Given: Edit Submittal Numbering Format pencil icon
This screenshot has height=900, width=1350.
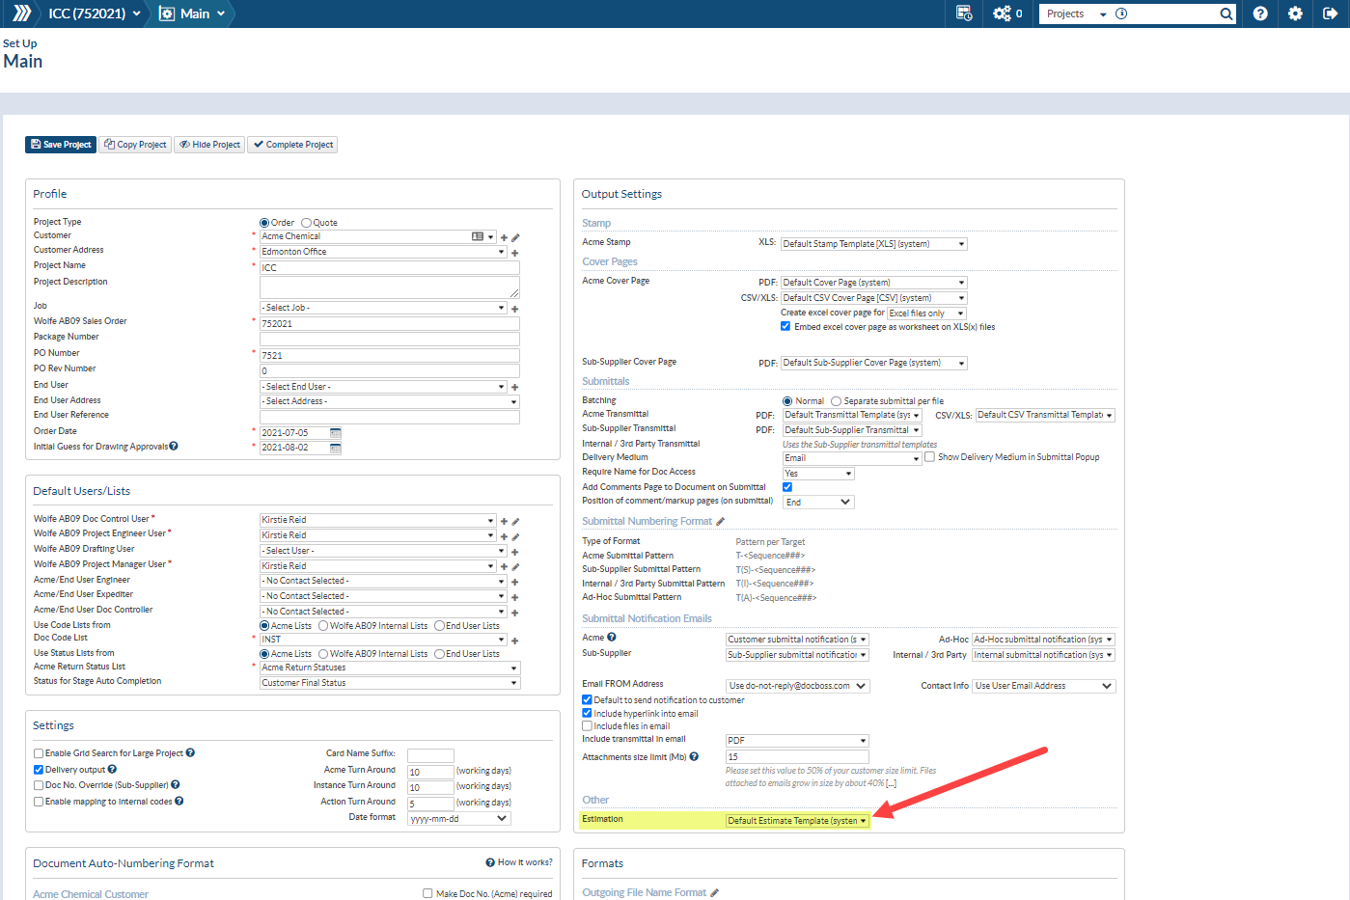Looking at the screenshot, I should coord(720,521).
